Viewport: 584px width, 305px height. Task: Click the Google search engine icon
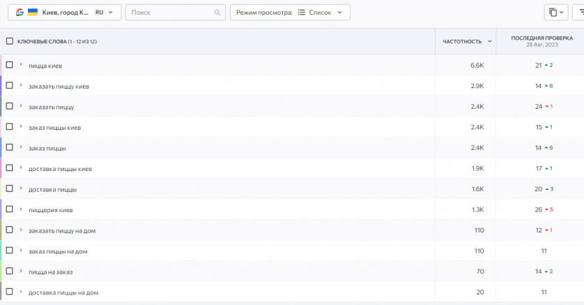point(20,13)
